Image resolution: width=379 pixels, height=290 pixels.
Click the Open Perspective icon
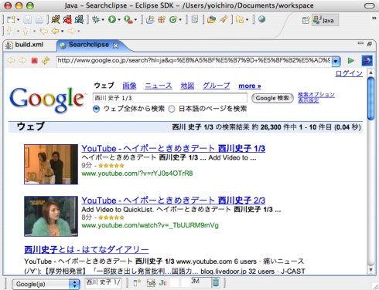pos(306,20)
